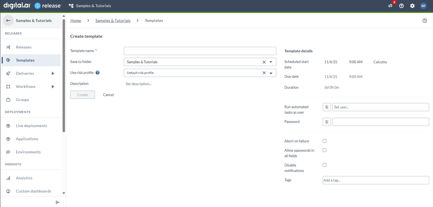Collapse sidebar using bottom arrow icon

click(58, 202)
